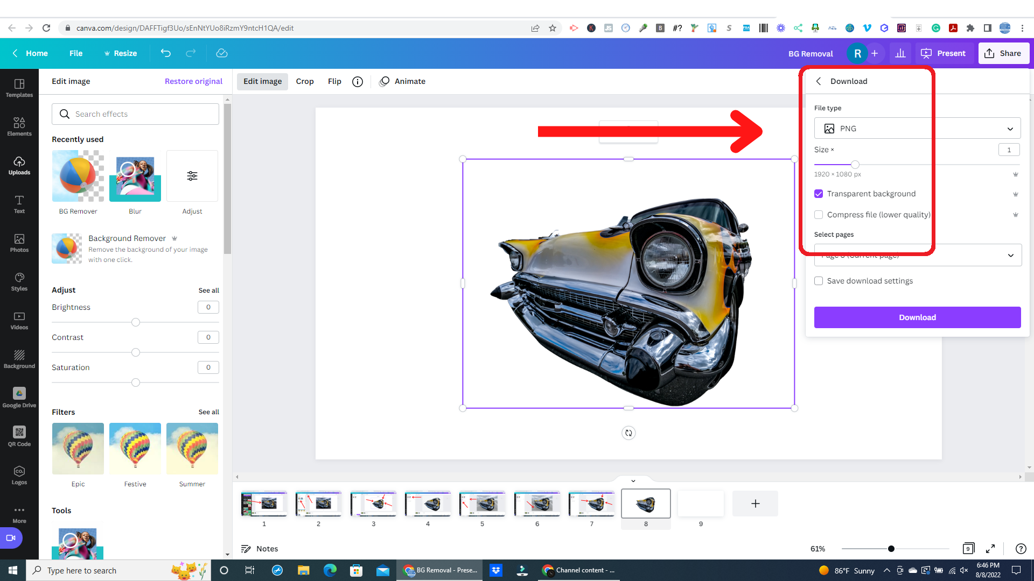Enable Compress file lower quality option
Screen dimensions: 1034x581
tap(819, 215)
